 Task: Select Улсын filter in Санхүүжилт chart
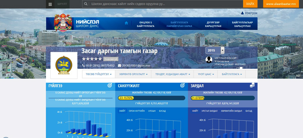click(152, 111)
